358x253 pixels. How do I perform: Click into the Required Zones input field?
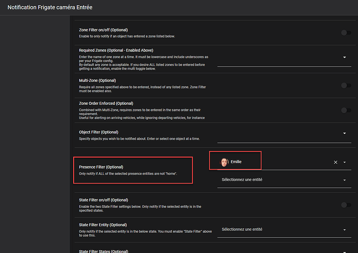coord(278,58)
